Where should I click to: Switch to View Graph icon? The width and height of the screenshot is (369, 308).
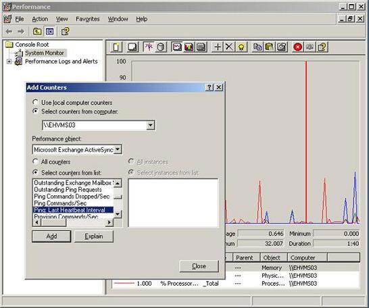(177, 47)
